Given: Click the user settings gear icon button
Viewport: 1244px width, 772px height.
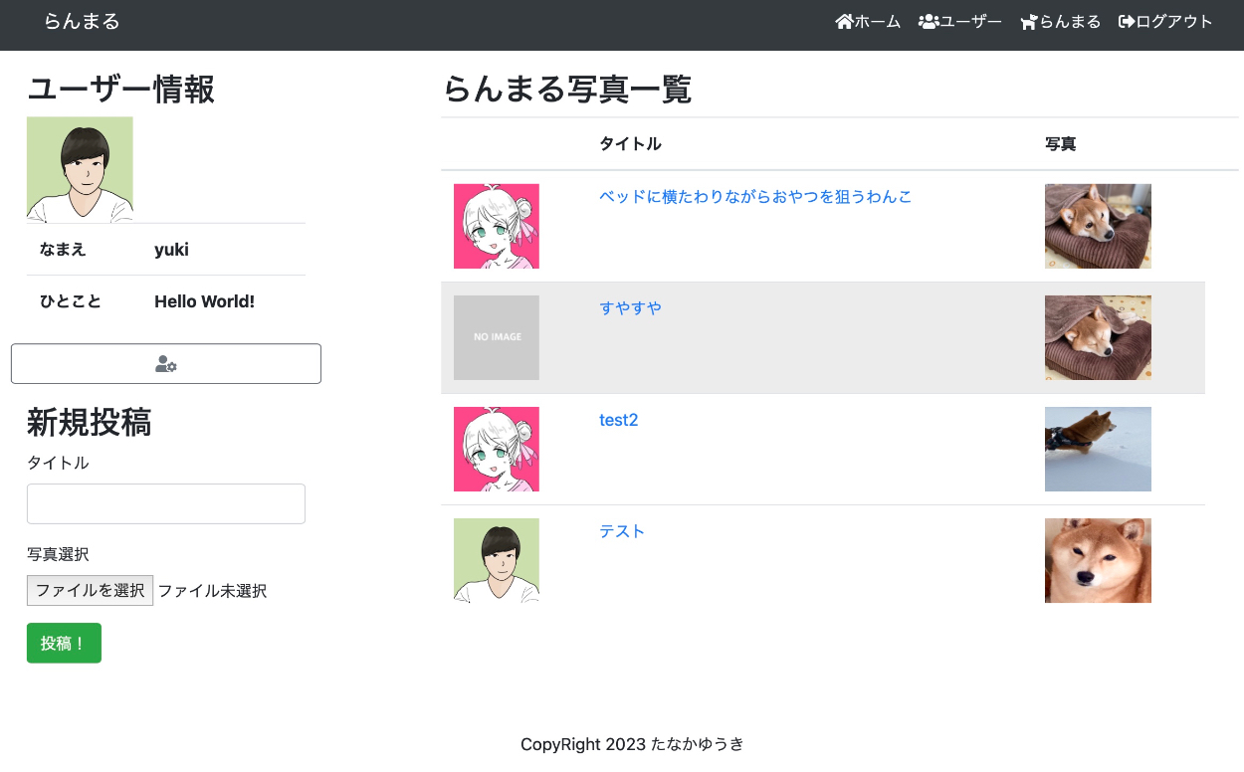Looking at the screenshot, I should (x=166, y=364).
